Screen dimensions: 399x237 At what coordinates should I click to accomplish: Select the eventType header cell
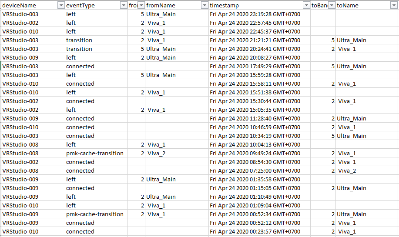[96, 5]
